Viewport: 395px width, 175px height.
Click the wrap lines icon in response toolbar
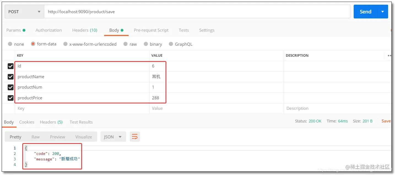pos(135,137)
